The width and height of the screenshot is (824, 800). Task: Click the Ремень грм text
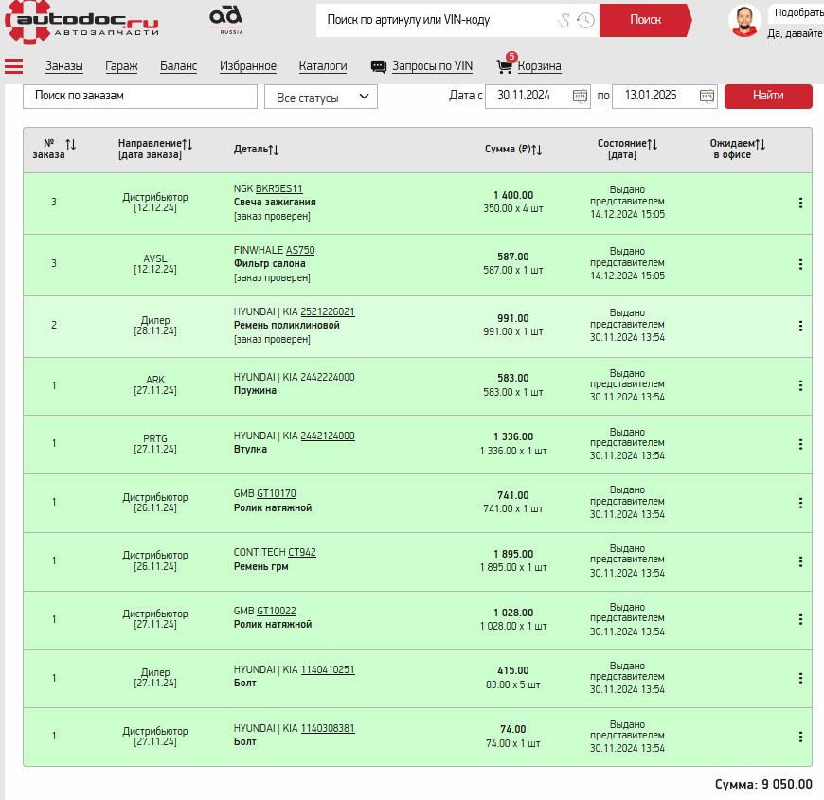pos(261,567)
